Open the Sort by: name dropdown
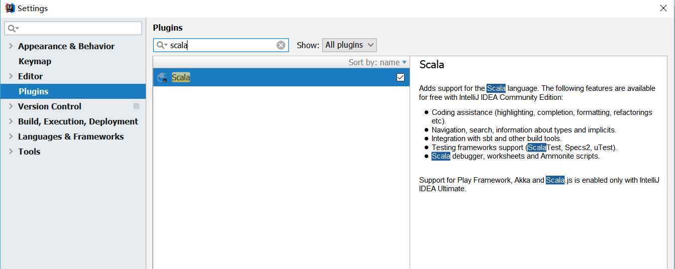 [377, 62]
